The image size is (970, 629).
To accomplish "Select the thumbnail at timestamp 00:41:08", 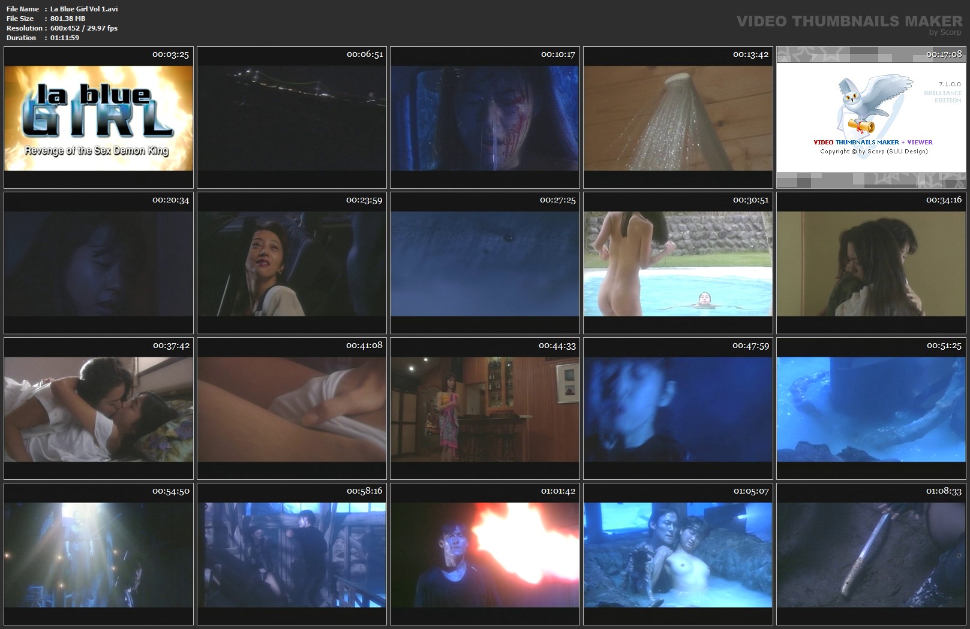I will (292, 409).
